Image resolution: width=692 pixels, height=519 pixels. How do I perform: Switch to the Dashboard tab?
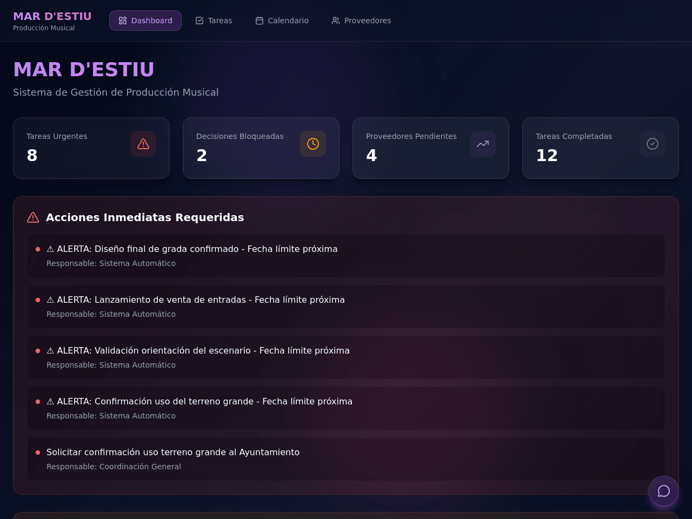pyautogui.click(x=145, y=21)
